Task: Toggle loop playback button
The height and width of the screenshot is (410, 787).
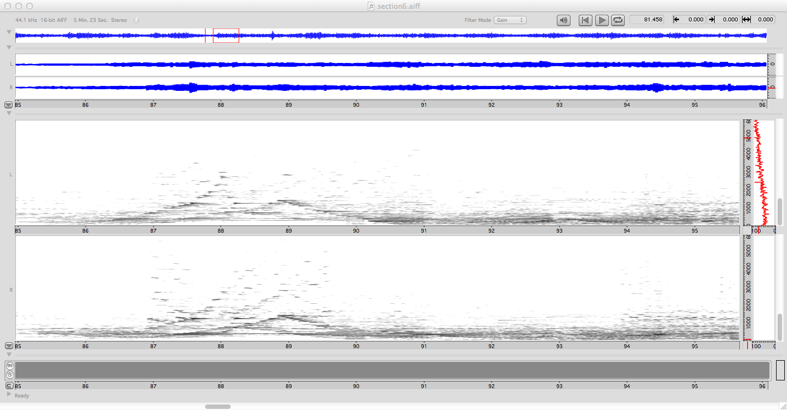Action: 618,20
